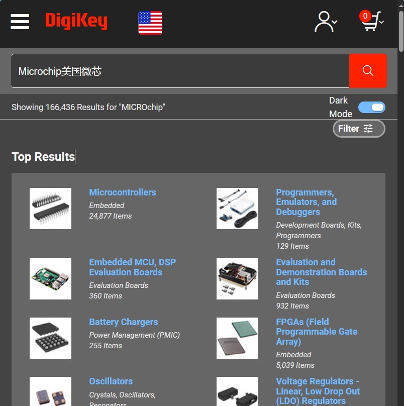Click "Showing 166,436 Results" text
Image resolution: width=404 pixels, height=406 pixels.
click(88, 107)
